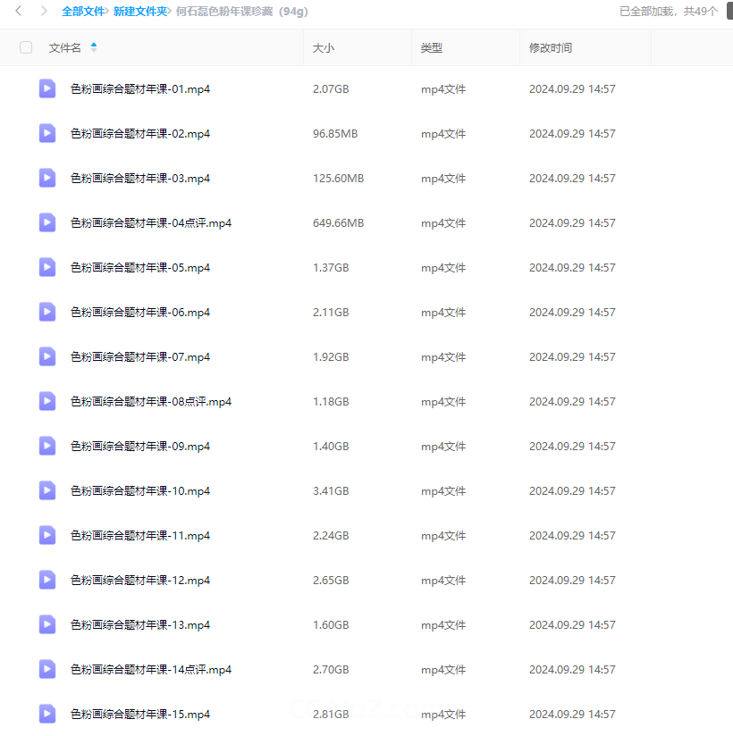Click the icon for 色粉画综合题材年课-08点评.mp4
The width and height of the screenshot is (733, 736).
click(x=47, y=401)
